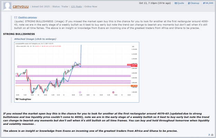Enlarge the attached TradingView chart image
216x138 pixels.
[x=77, y=72]
